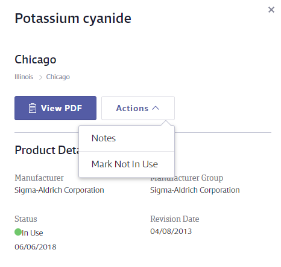The height and width of the screenshot is (267, 281).
Task: Close the Potassium cyanide panel
Action: pyautogui.click(x=271, y=10)
